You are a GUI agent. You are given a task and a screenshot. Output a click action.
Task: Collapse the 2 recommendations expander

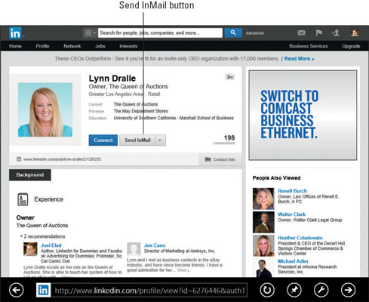(x=42, y=236)
